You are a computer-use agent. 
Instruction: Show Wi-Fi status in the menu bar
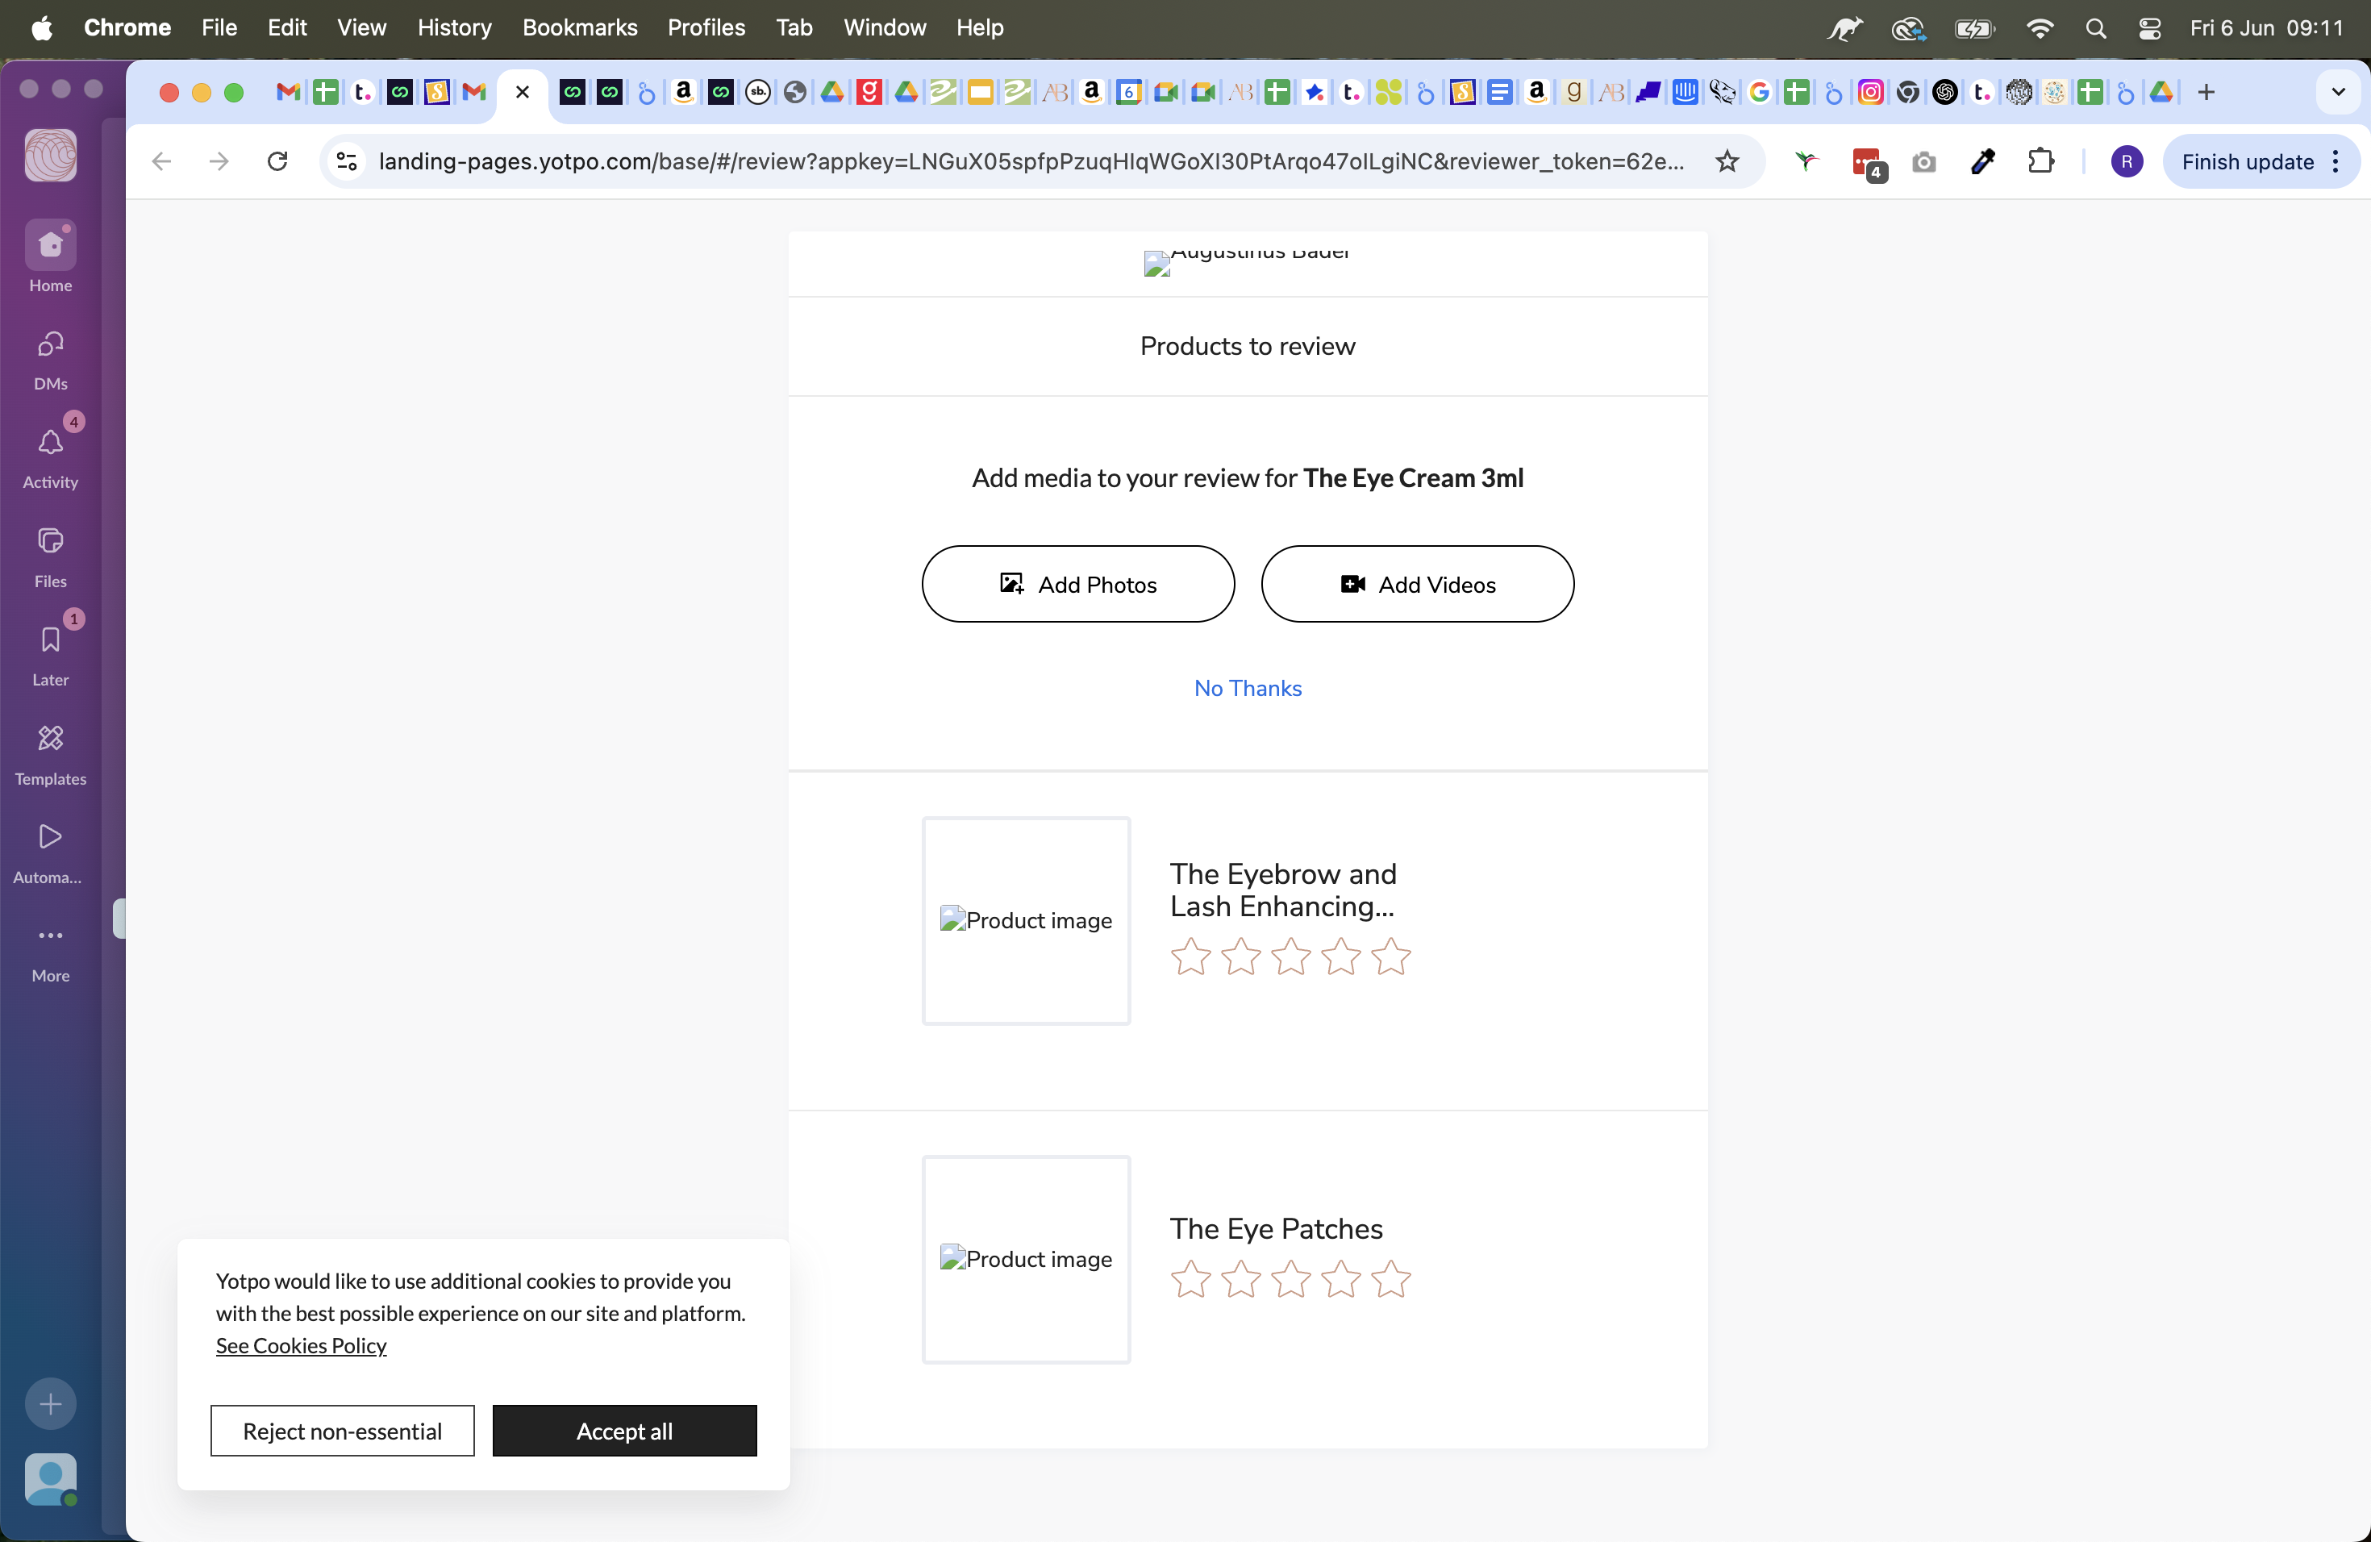point(2040,28)
